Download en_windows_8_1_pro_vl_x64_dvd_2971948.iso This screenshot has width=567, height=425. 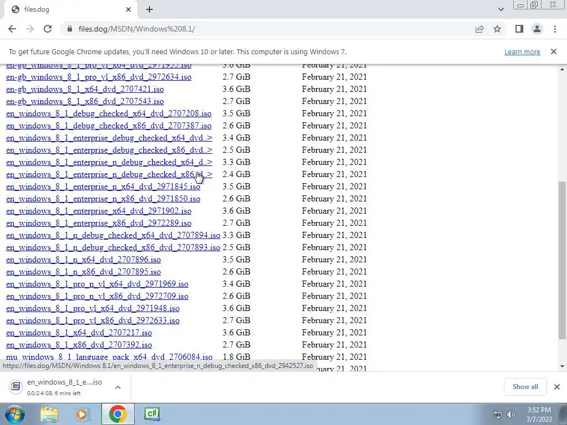[x=93, y=308]
